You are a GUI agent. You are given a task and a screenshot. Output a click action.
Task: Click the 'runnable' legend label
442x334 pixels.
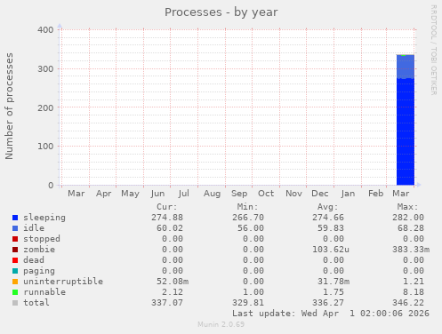pyautogui.click(x=44, y=292)
